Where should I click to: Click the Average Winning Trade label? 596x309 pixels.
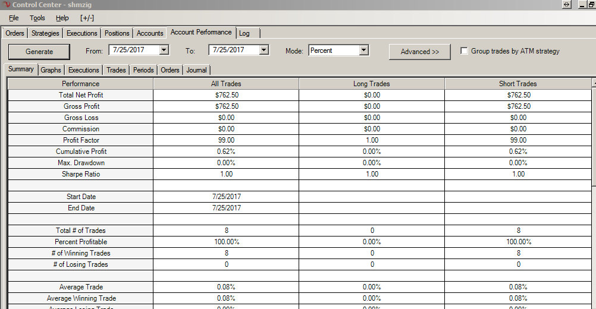point(81,298)
